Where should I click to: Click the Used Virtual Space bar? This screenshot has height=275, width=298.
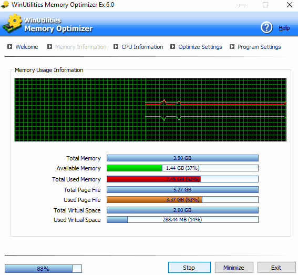point(182,220)
